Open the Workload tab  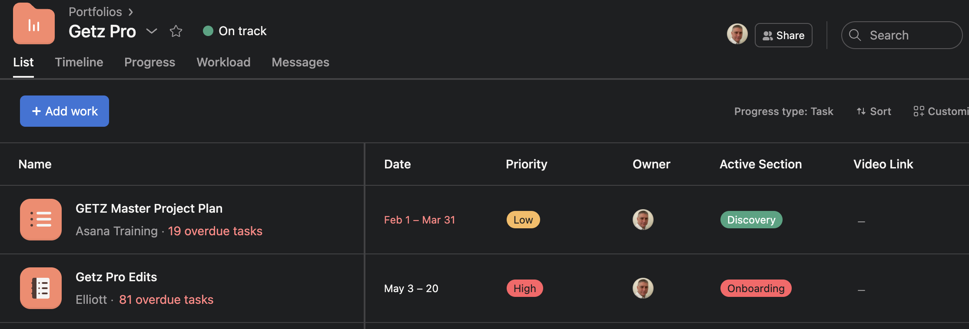pos(223,63)
